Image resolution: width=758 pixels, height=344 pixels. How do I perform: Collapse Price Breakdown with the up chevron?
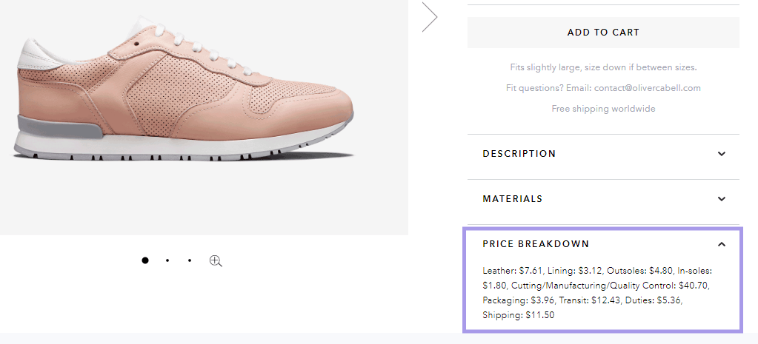click(721, 244)
